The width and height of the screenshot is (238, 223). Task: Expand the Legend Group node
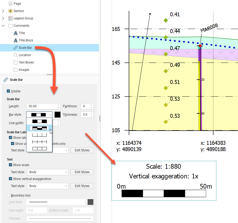[3, 18]
